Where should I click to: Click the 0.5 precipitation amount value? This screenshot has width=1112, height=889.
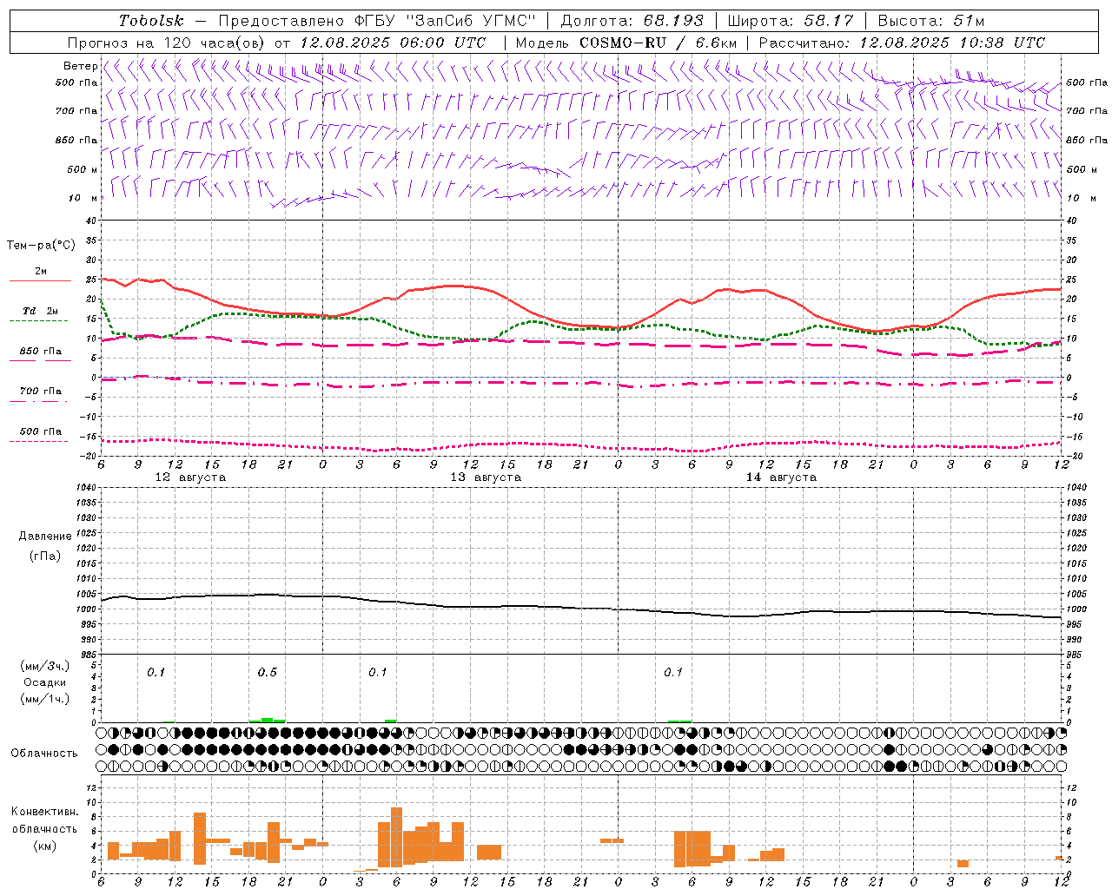click(267, 673)
